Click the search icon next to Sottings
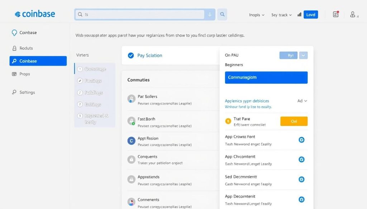This screenshot has height=209, width=367. [14, 92]
